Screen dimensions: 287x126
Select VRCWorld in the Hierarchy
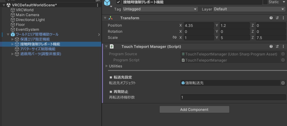tap(25, 10)
